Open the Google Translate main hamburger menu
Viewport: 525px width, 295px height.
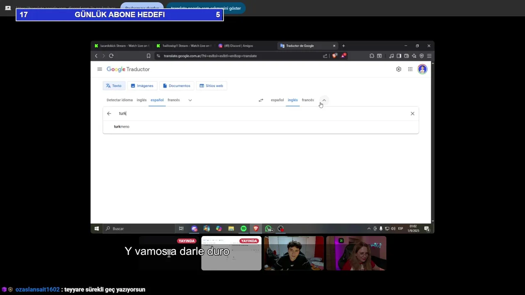click(99, 69)
